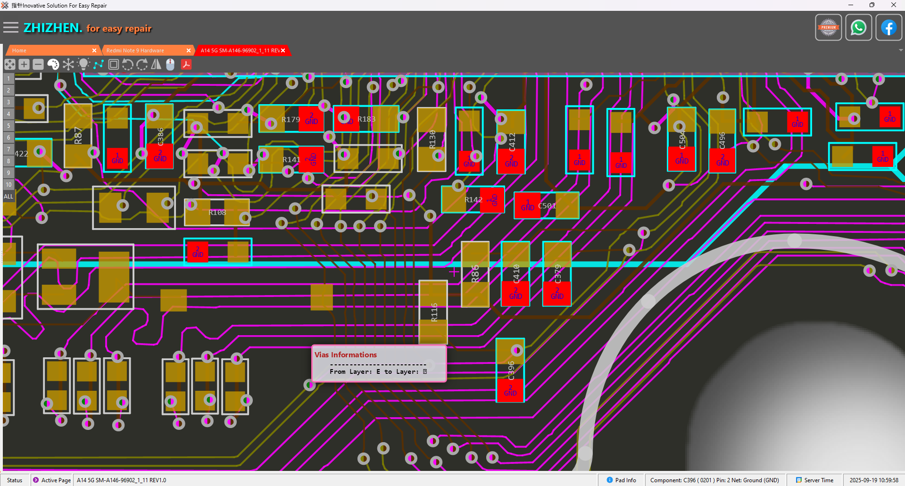
Task: Open WhatsApp contact button
Action: [858, 28]
